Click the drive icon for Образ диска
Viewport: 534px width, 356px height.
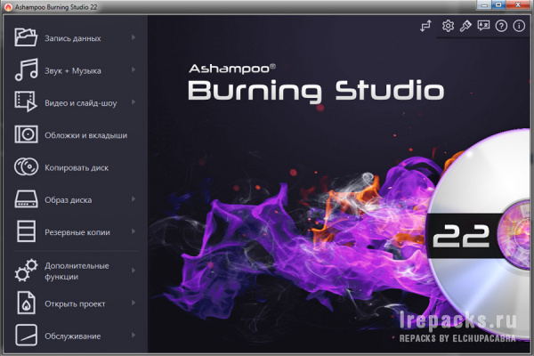(x=26, y=199)
